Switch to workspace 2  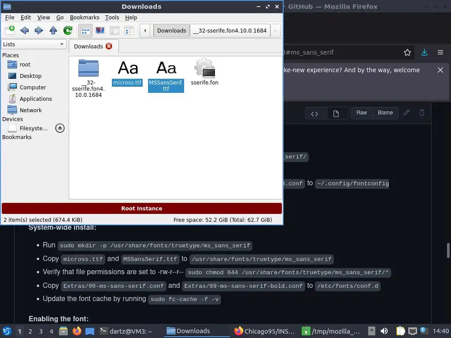30,331
